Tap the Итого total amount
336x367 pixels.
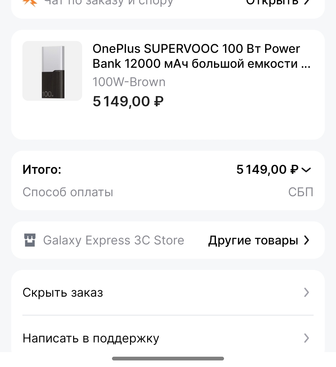[267, 170]
